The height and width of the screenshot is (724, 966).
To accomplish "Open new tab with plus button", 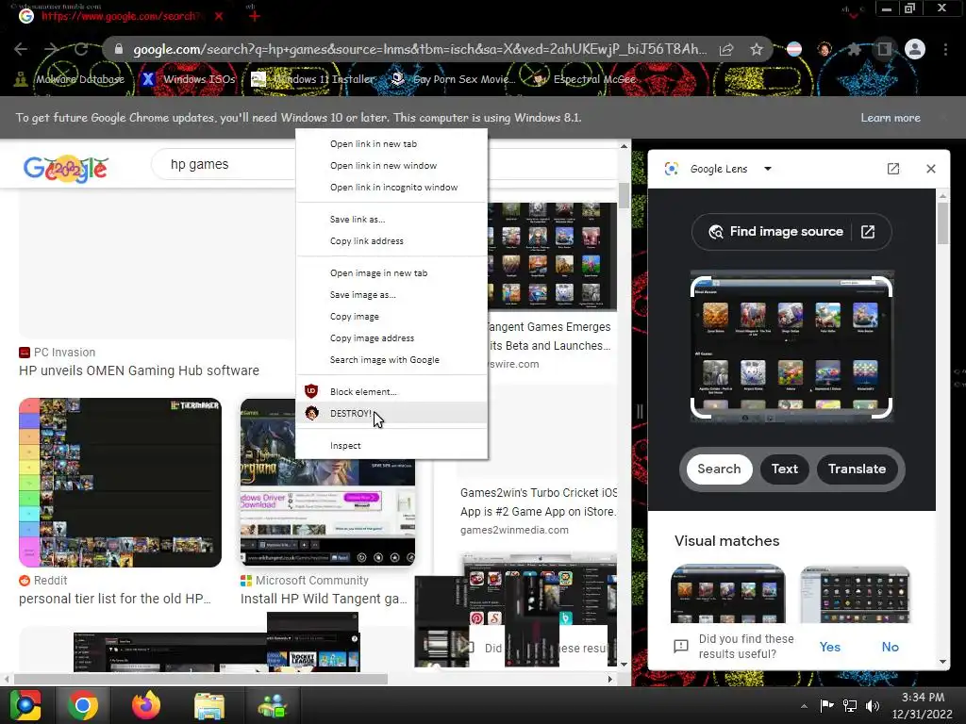I will 255,16.
